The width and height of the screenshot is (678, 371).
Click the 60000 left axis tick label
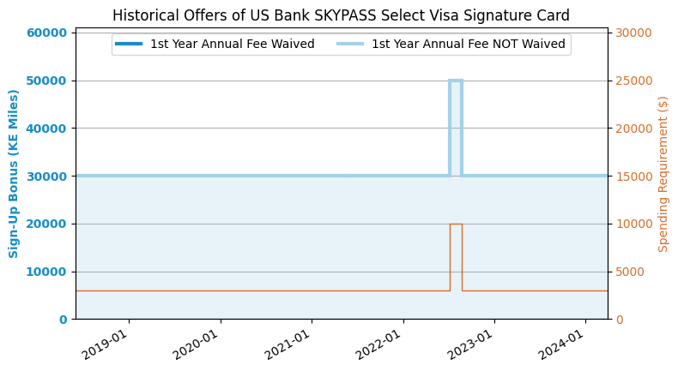46,33
